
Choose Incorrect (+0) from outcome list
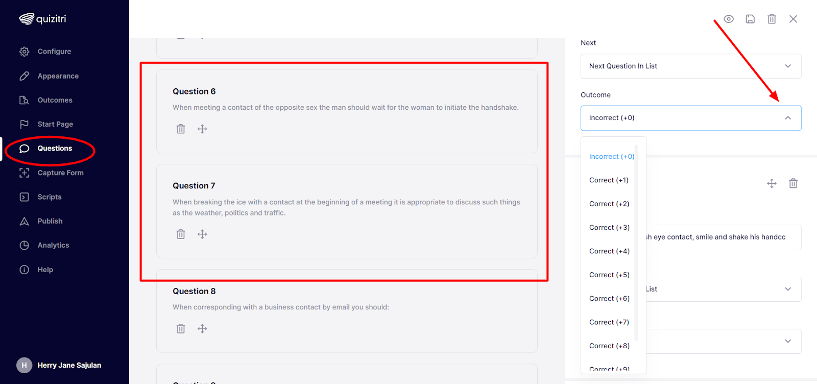point(612,157)
